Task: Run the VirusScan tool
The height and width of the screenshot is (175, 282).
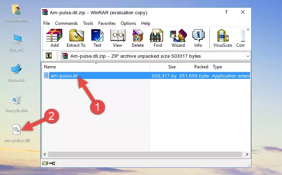Action: pyautogui.click(x=223, y=38)
